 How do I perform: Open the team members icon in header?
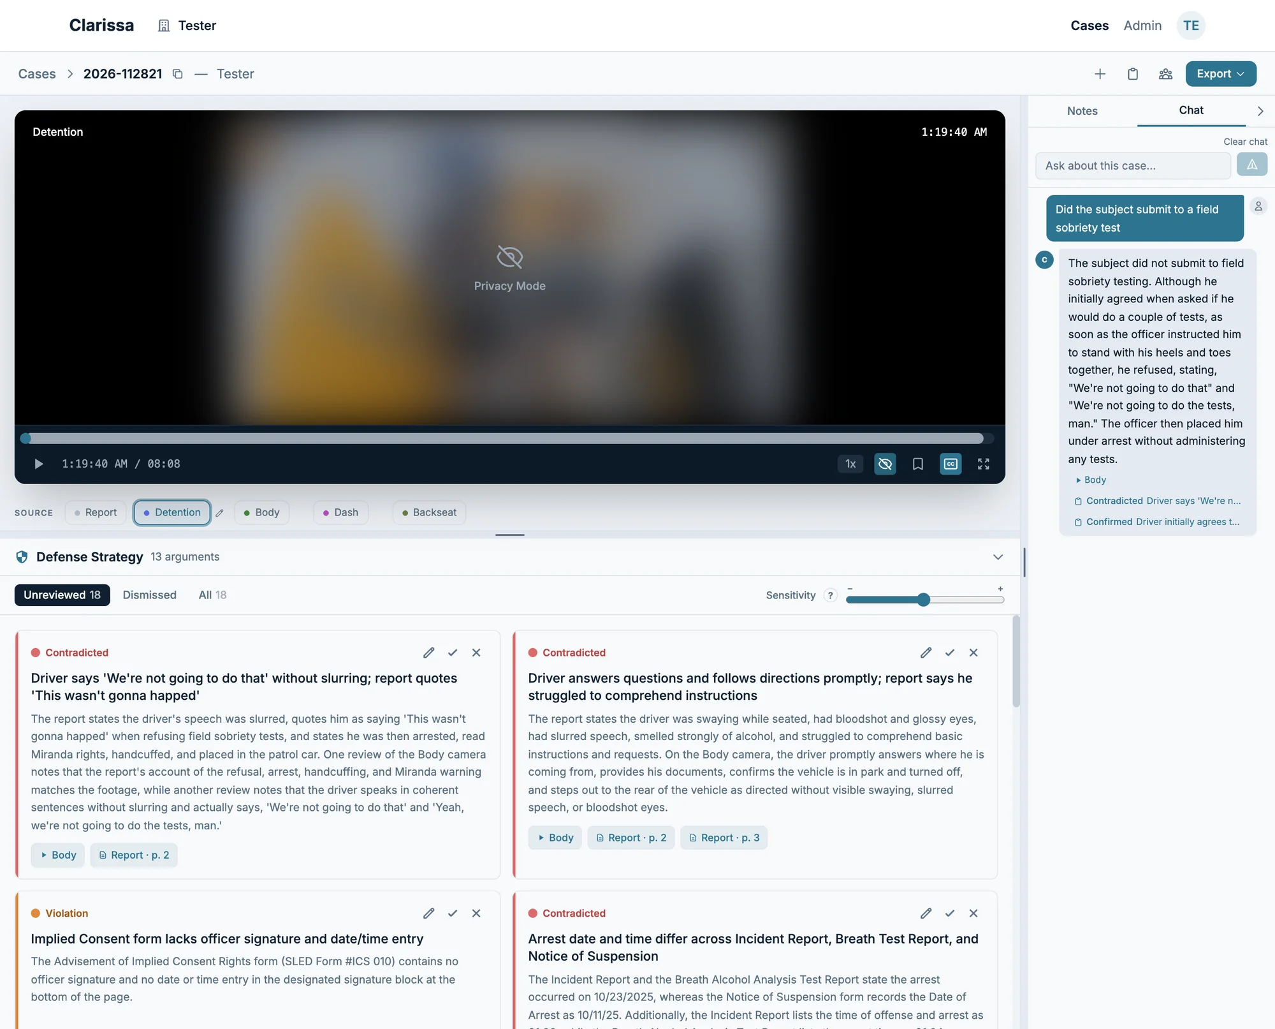coord(1165,74)
